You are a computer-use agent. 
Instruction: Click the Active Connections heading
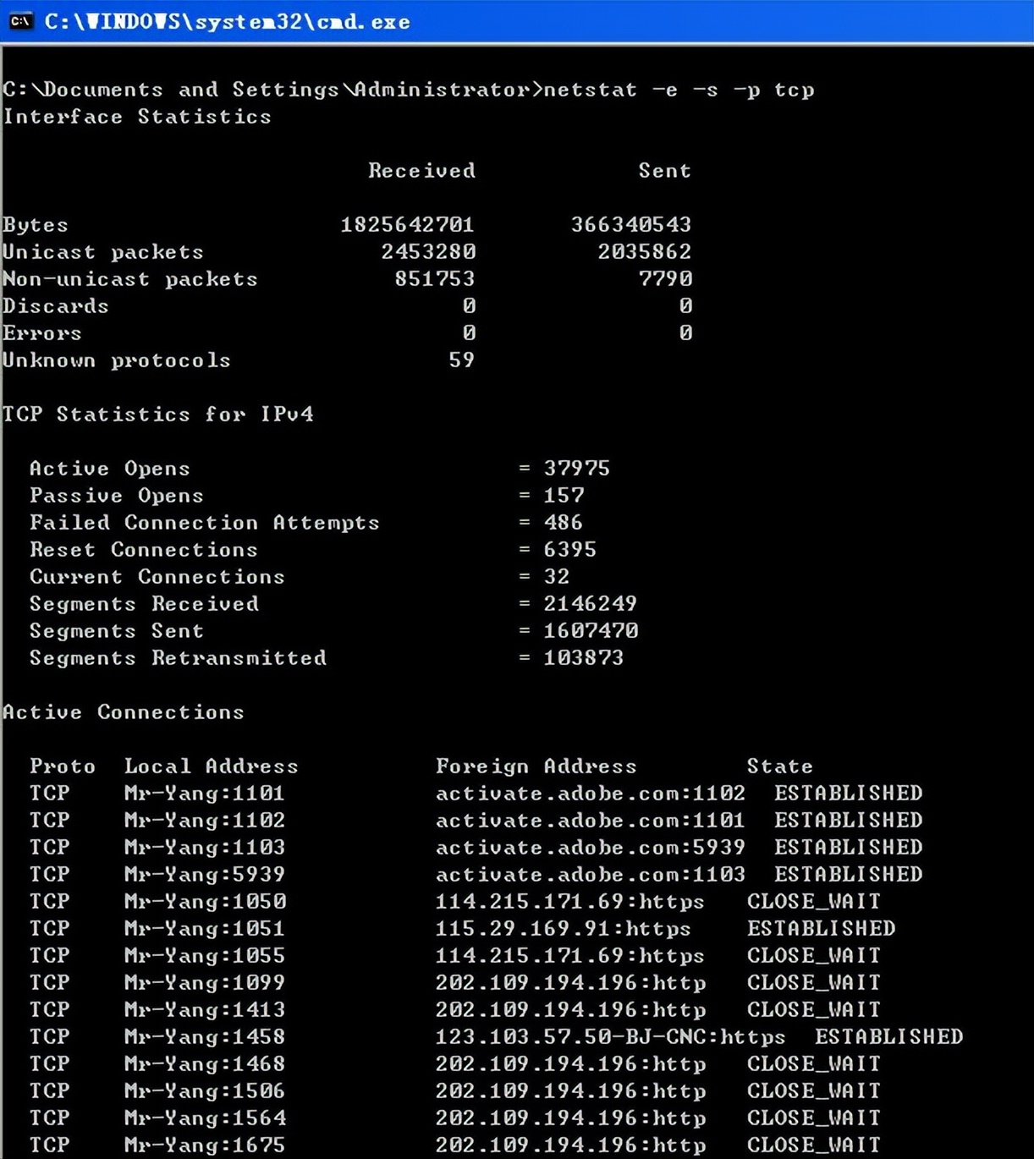(124, 711)
